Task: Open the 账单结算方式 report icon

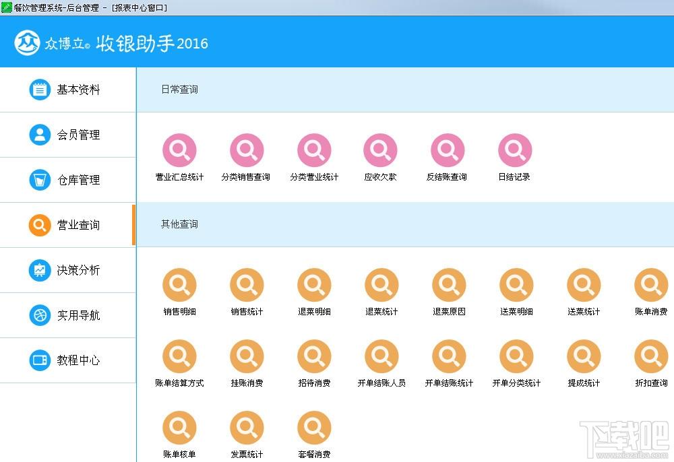Action: point(179,356)
